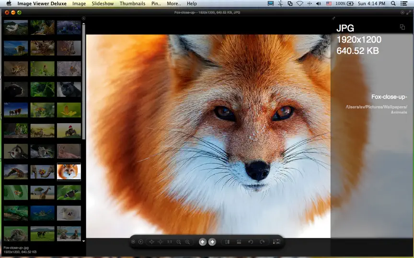This screenshot has width=414, height=258.
Task: Open the Image Viewer Deluxe application menu
Action: 42,3
